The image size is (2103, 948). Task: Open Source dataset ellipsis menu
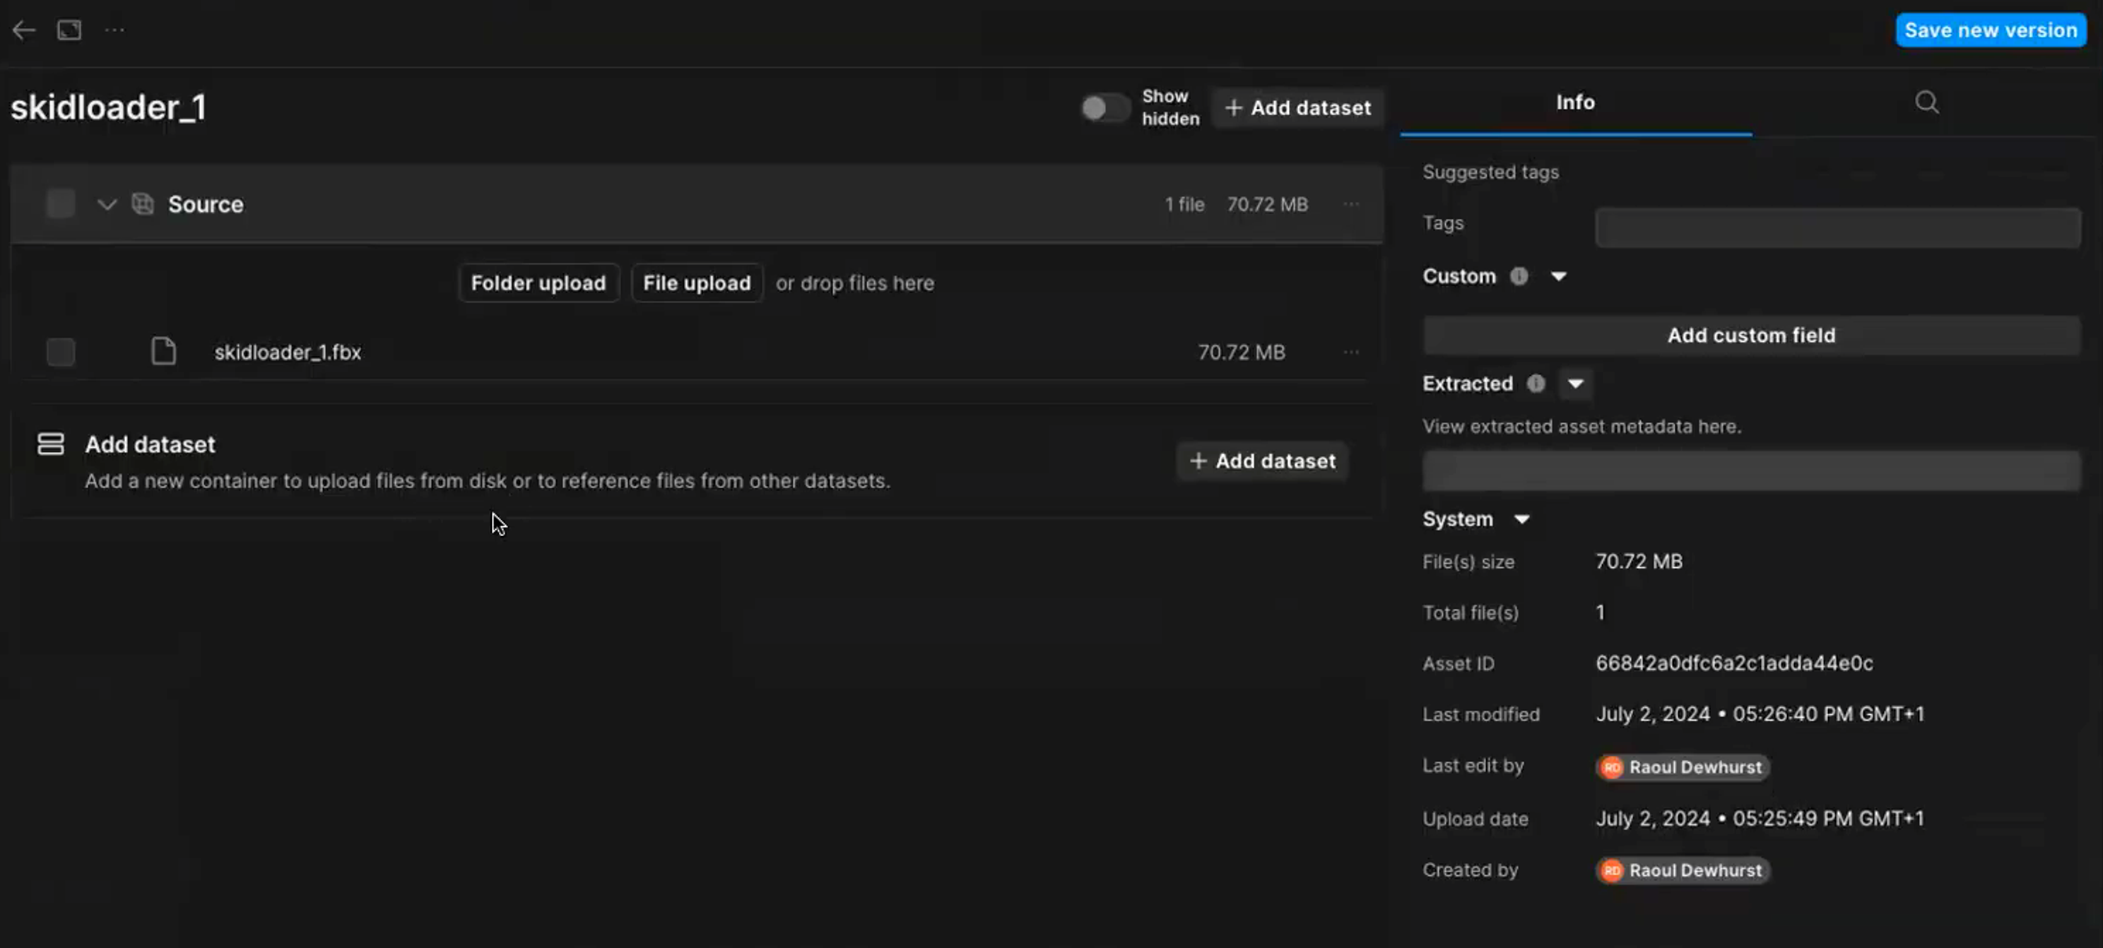point(1351,204)
